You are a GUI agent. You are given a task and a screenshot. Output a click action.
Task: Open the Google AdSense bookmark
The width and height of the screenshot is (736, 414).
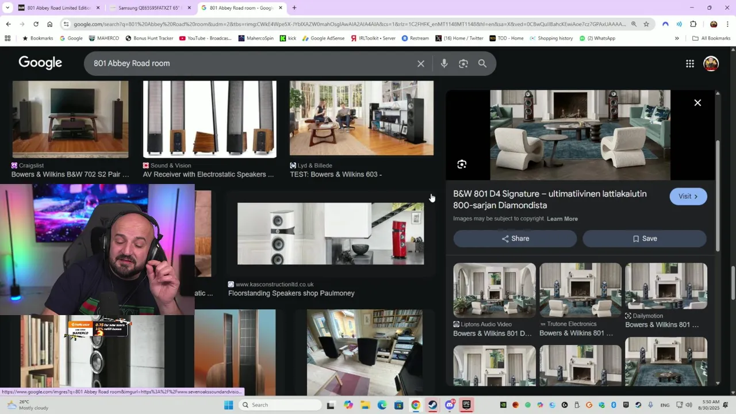click(x=324, y=39)
